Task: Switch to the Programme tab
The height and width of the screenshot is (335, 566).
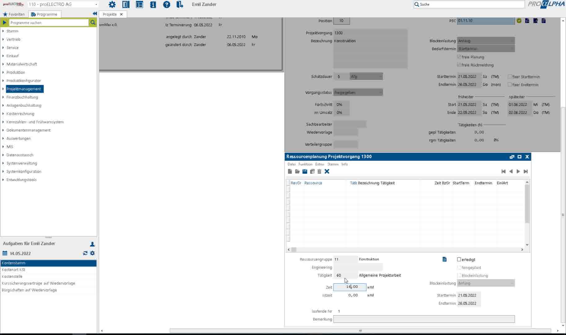Action: click(x=44, y=14)
